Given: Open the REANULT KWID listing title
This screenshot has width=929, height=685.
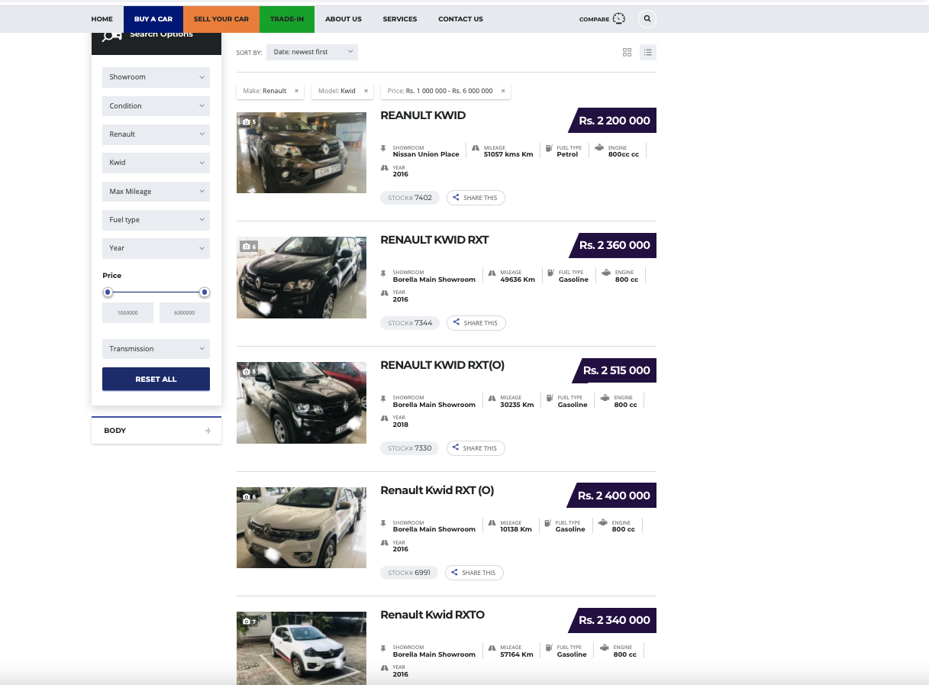Looking at the screenshot, I should pyautogui.click(x=423, y=115).
